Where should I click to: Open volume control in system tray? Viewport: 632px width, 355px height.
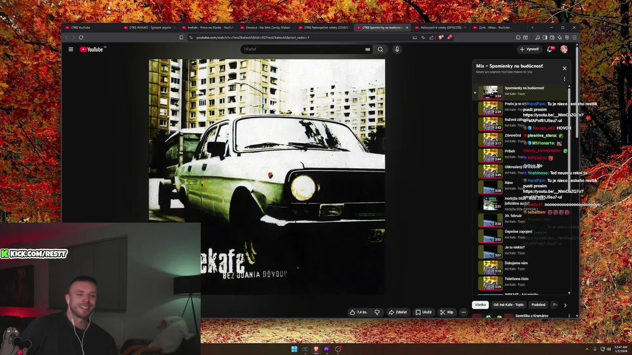tap(609, 349)
